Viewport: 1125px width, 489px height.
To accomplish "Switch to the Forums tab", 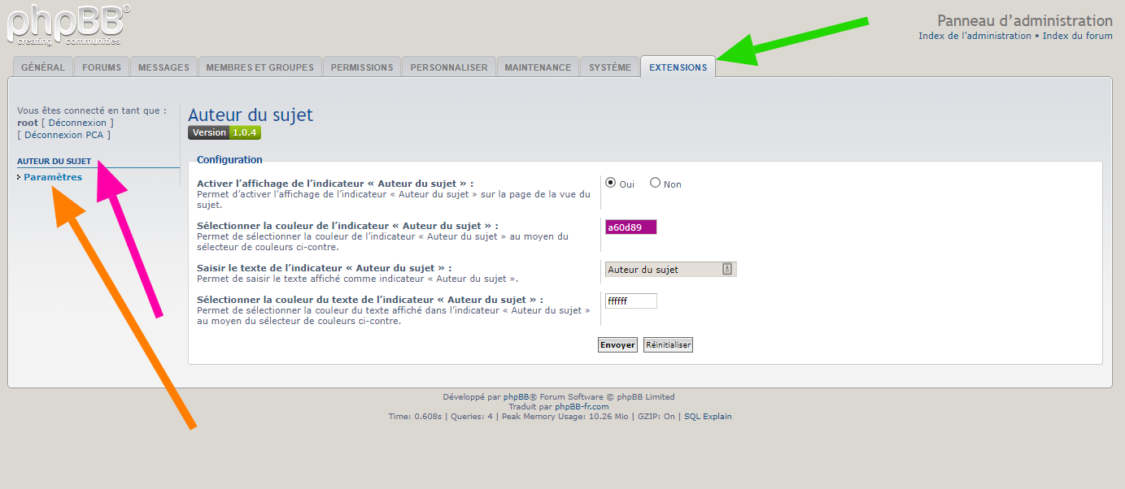I will point(102,67).
